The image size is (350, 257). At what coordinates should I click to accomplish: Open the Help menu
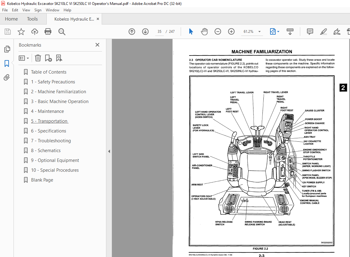tap(67, 10)
